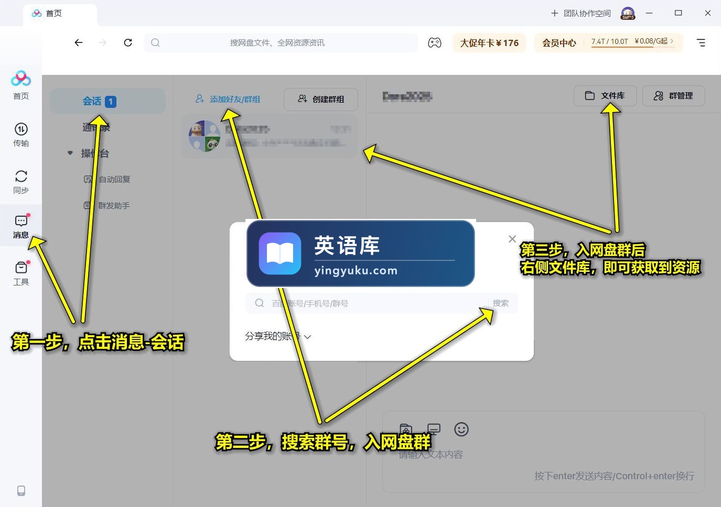
Task: Open 自动回复 auto reply
Action: click(107, 179)
